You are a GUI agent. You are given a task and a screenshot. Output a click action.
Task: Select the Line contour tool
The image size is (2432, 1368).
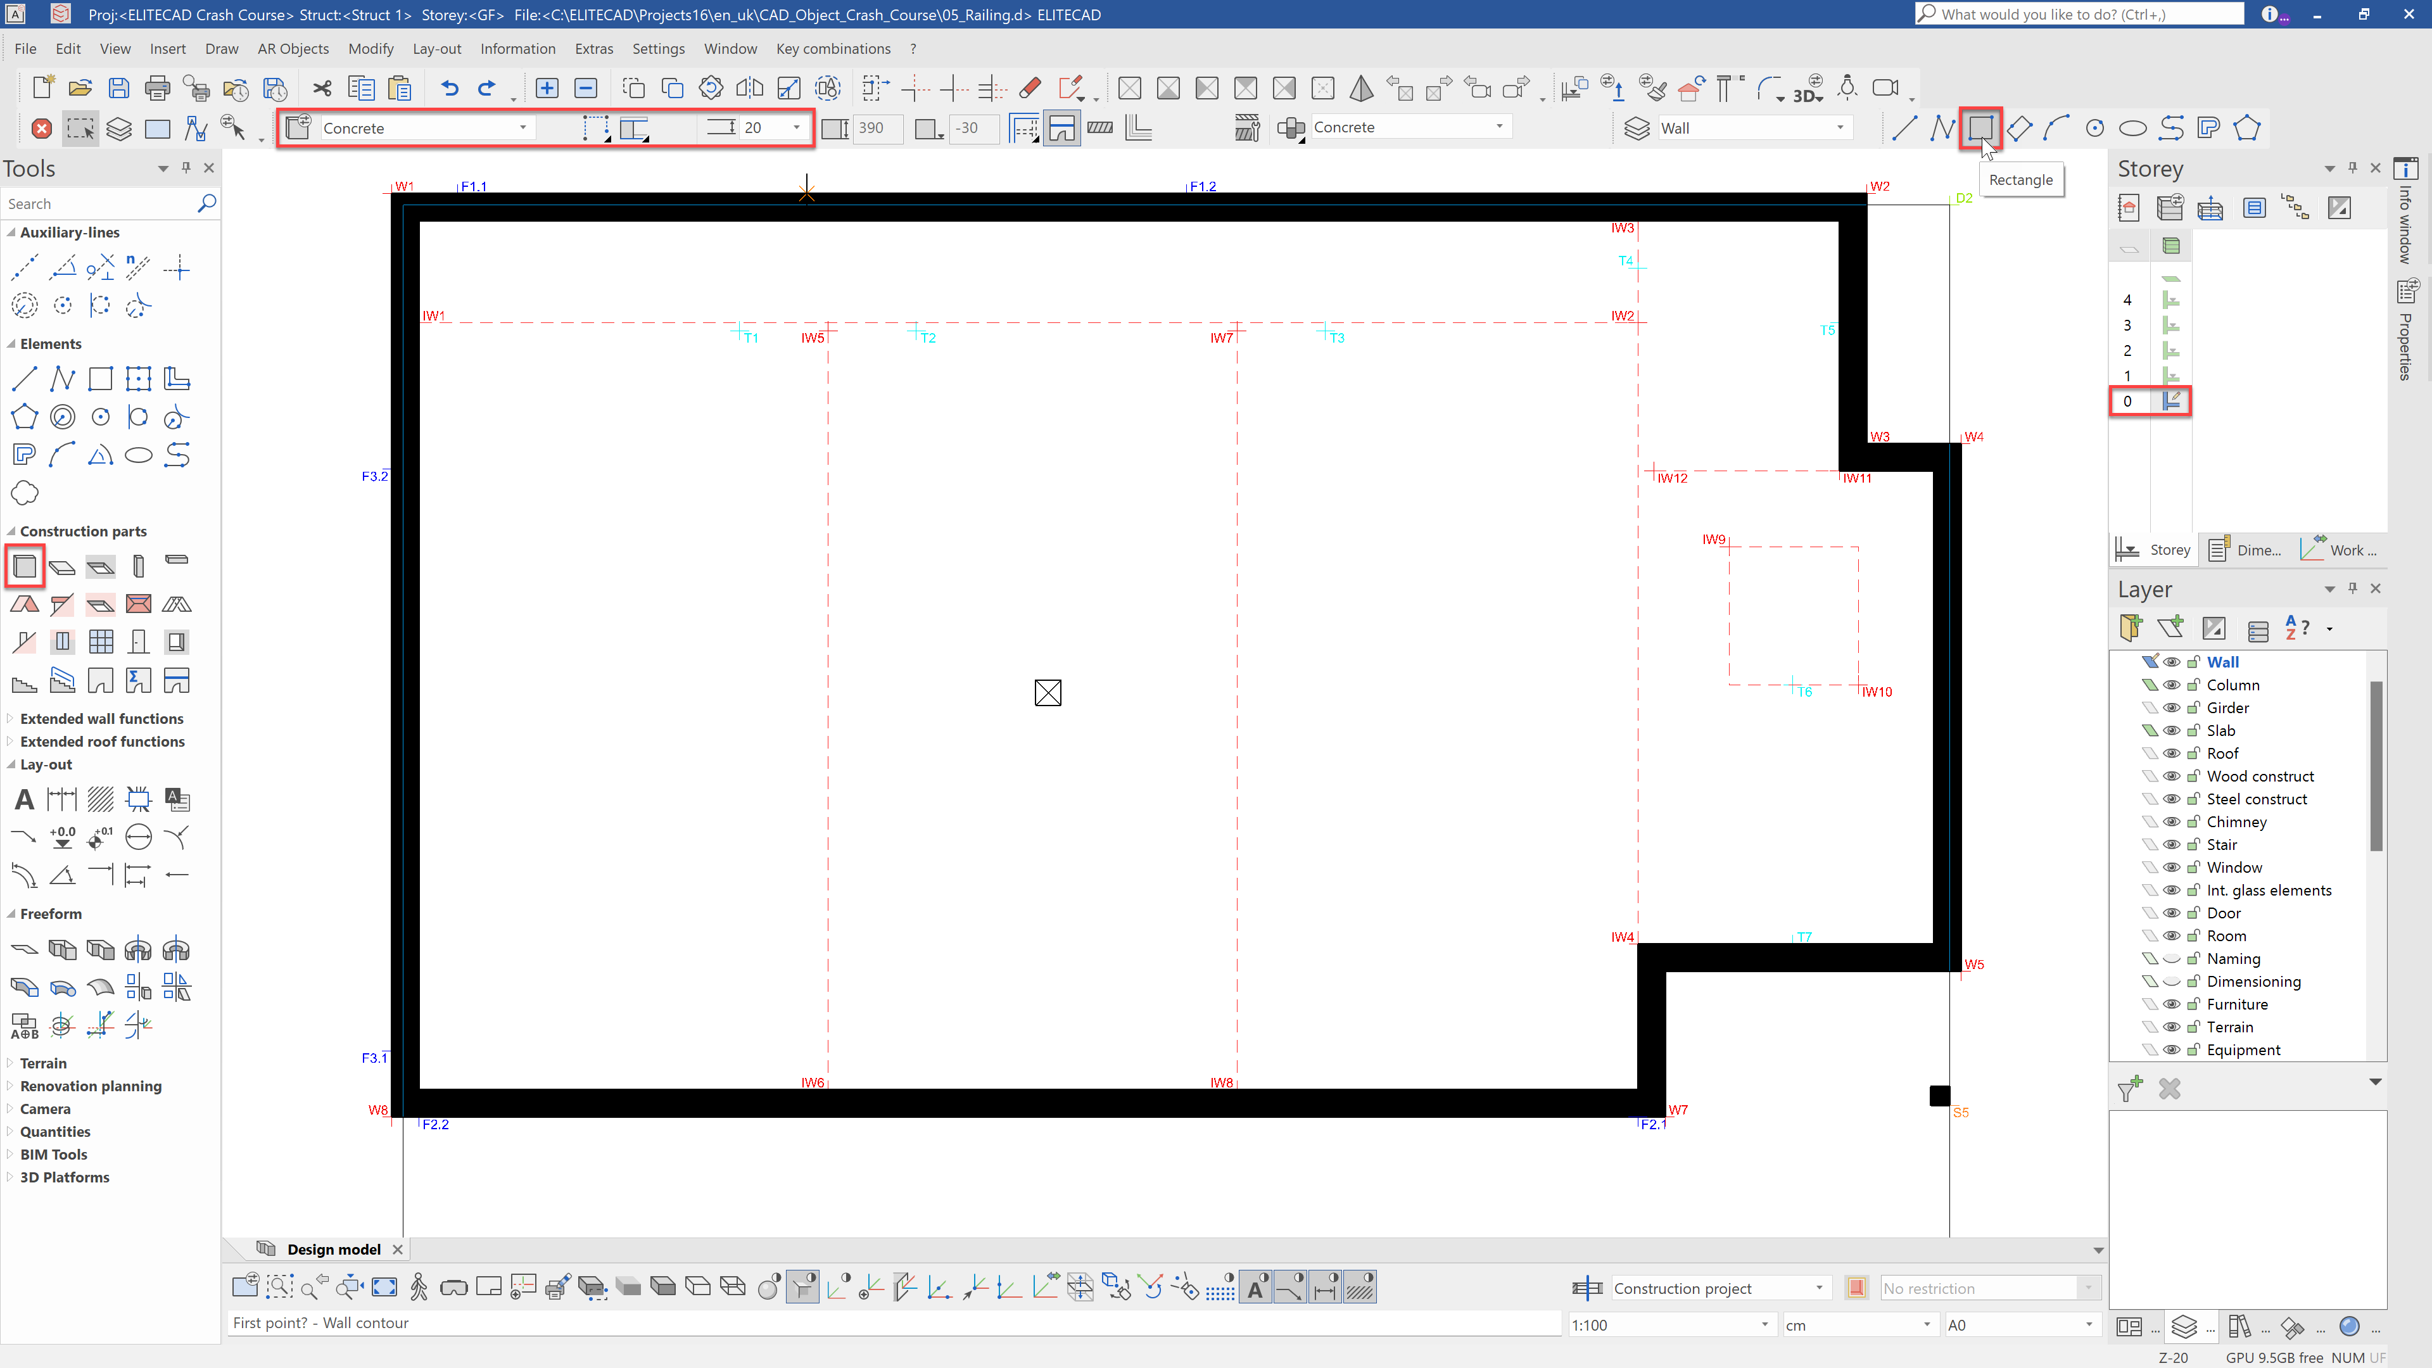tap(1904, 127)
